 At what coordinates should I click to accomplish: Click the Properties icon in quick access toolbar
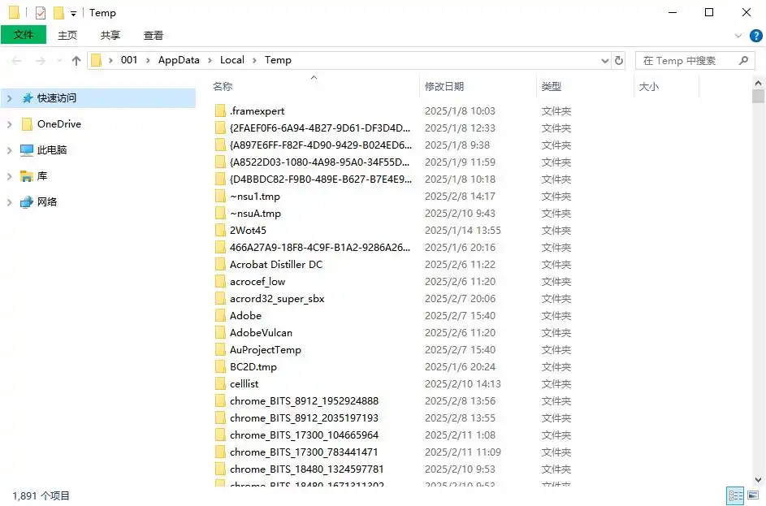41,12
